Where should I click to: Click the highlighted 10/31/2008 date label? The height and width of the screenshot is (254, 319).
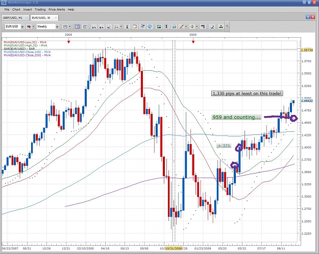174,248
